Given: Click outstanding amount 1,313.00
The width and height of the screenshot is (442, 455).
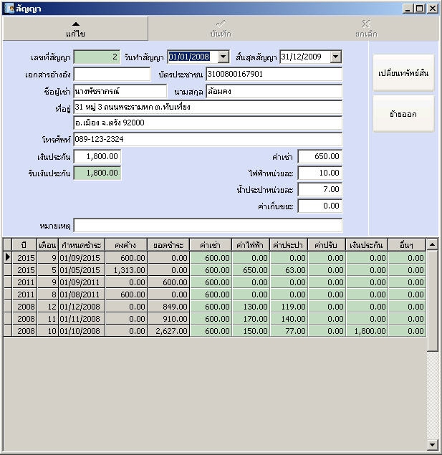Looking at the screenshot, I should [126, 270].
